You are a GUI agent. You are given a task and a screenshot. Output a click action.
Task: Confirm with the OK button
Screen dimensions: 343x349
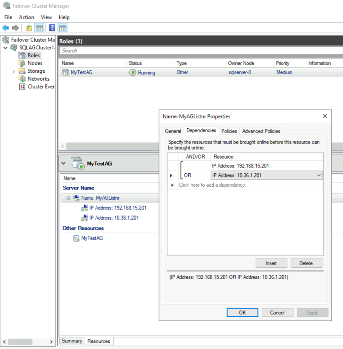(243, 313)
